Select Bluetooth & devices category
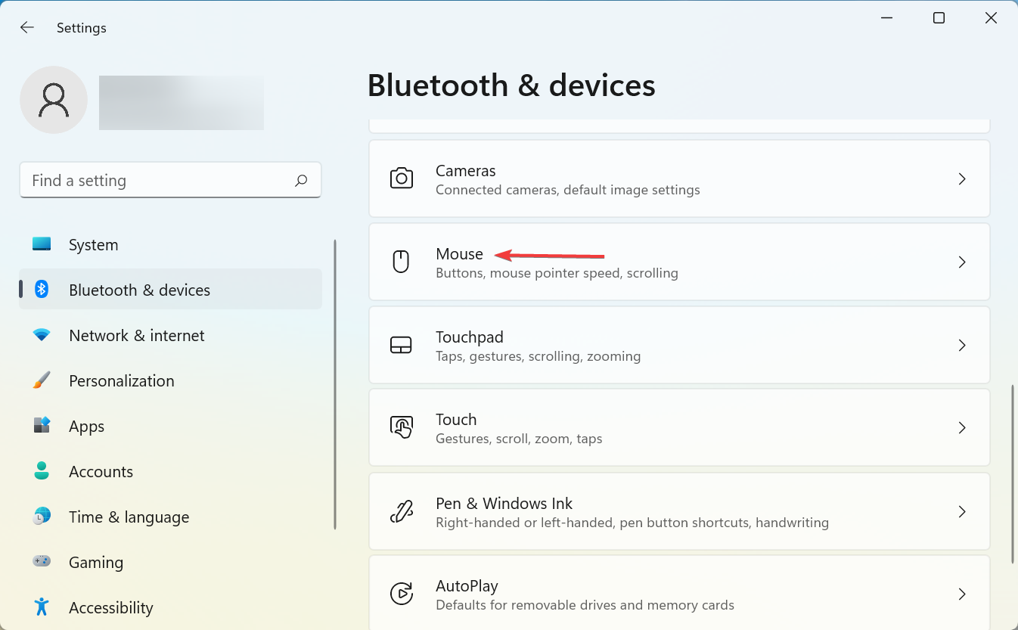 [x=170, y=289]
